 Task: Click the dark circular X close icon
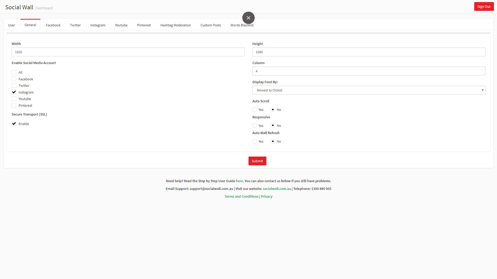point(248,18)
